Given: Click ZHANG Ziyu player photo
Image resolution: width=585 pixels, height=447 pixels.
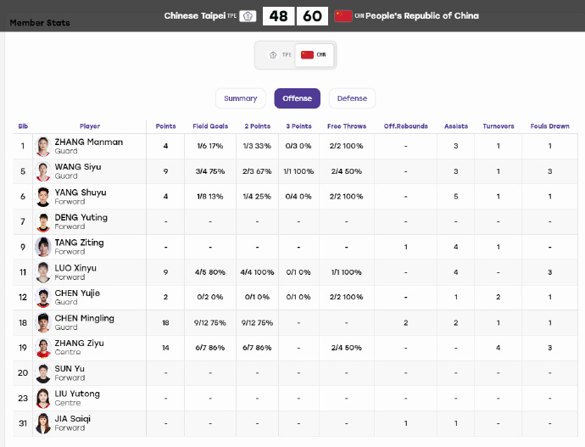Looking at the screenshot, I should (x=43, y=348).
